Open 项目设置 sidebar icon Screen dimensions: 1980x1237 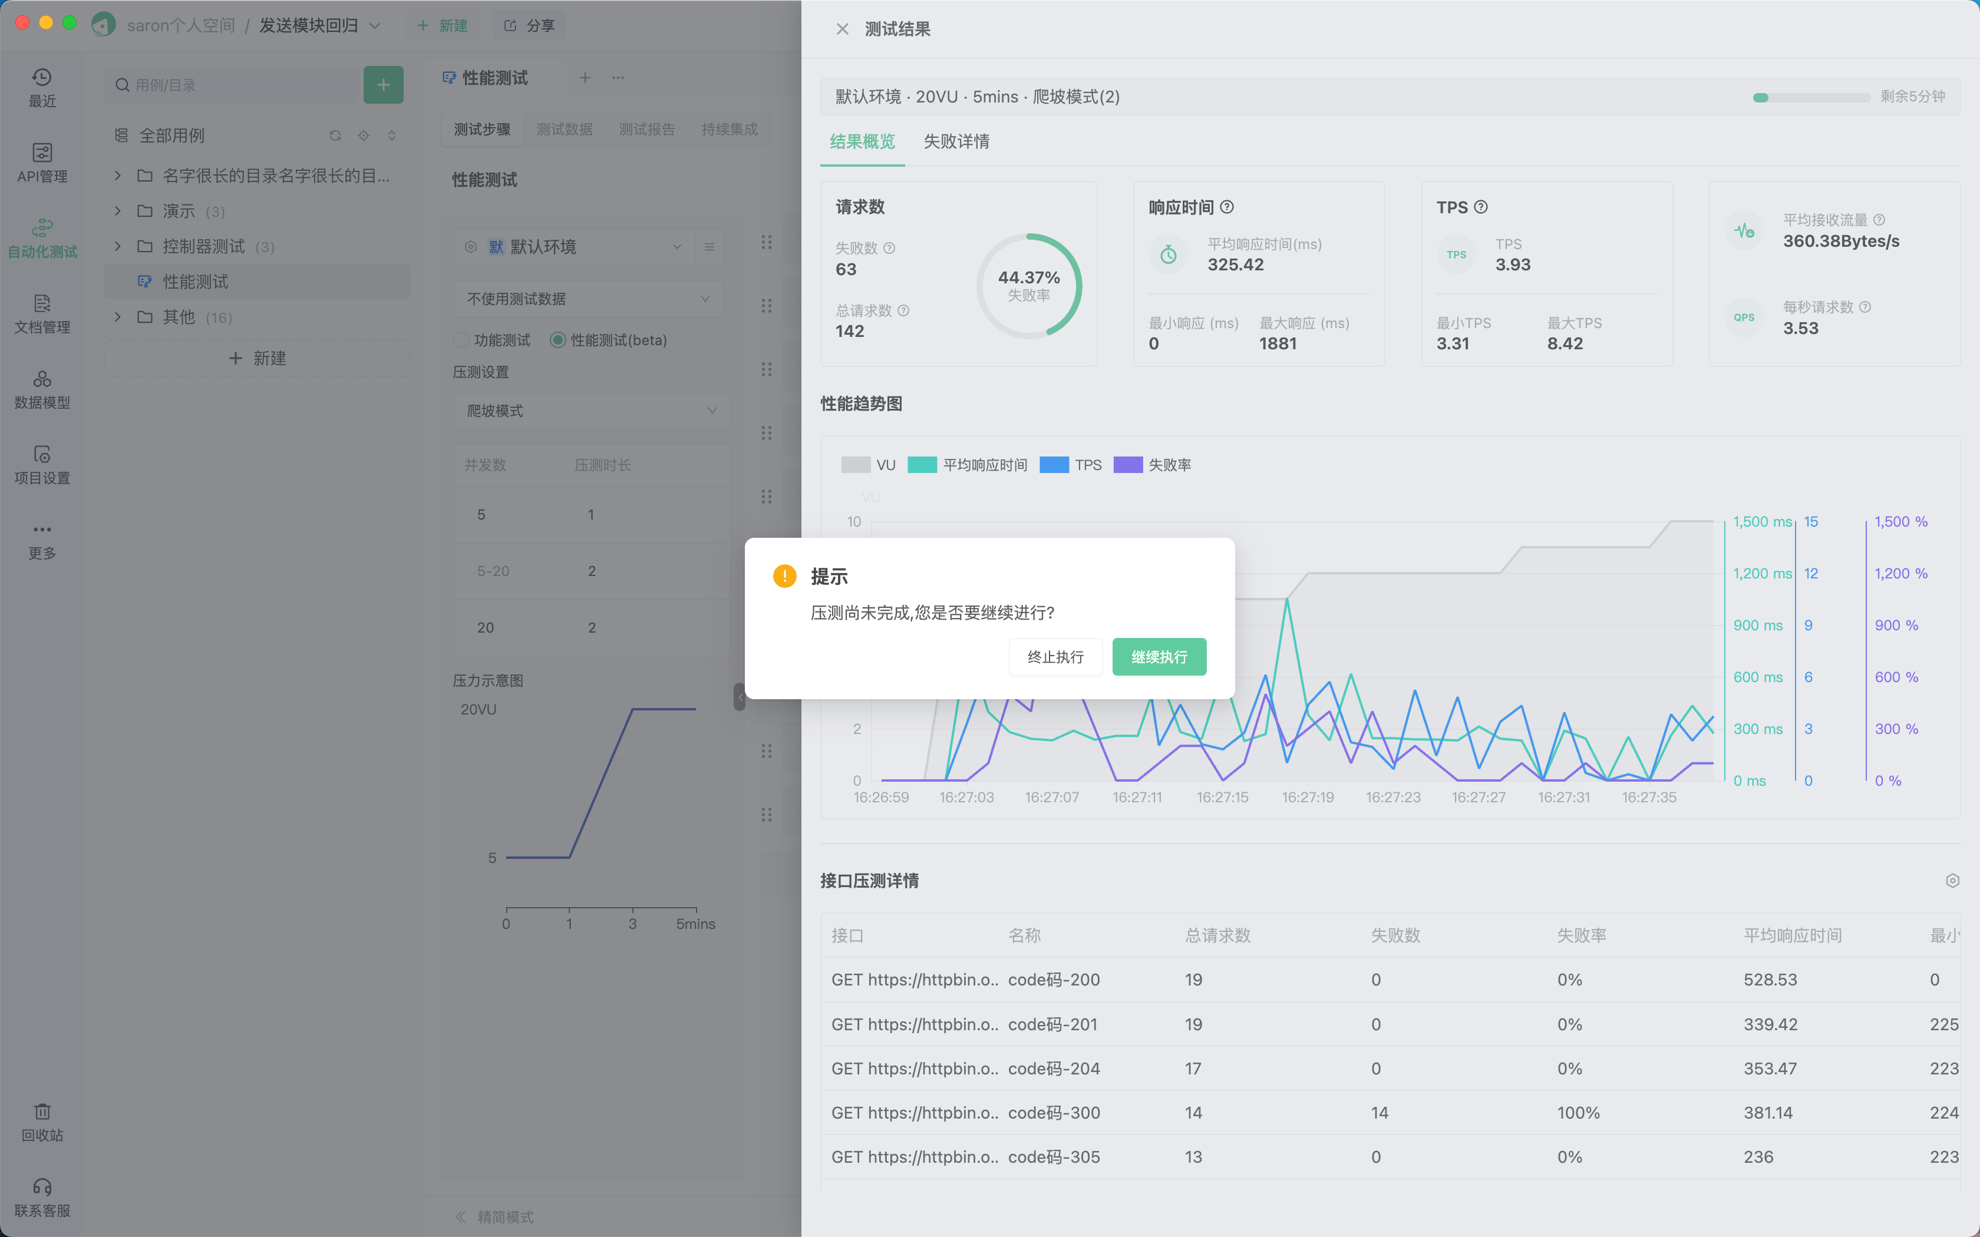[42, 465]
